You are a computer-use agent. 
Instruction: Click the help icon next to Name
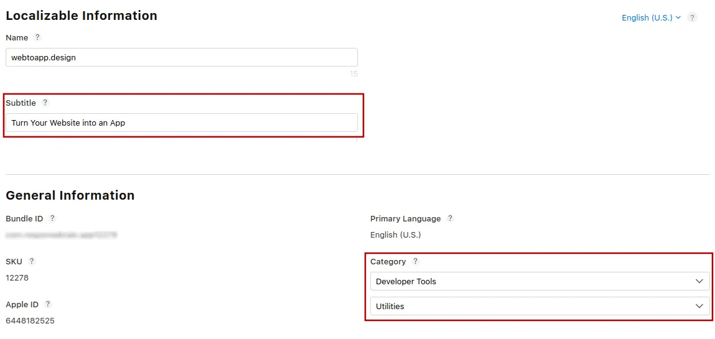[x=38, y=37]
